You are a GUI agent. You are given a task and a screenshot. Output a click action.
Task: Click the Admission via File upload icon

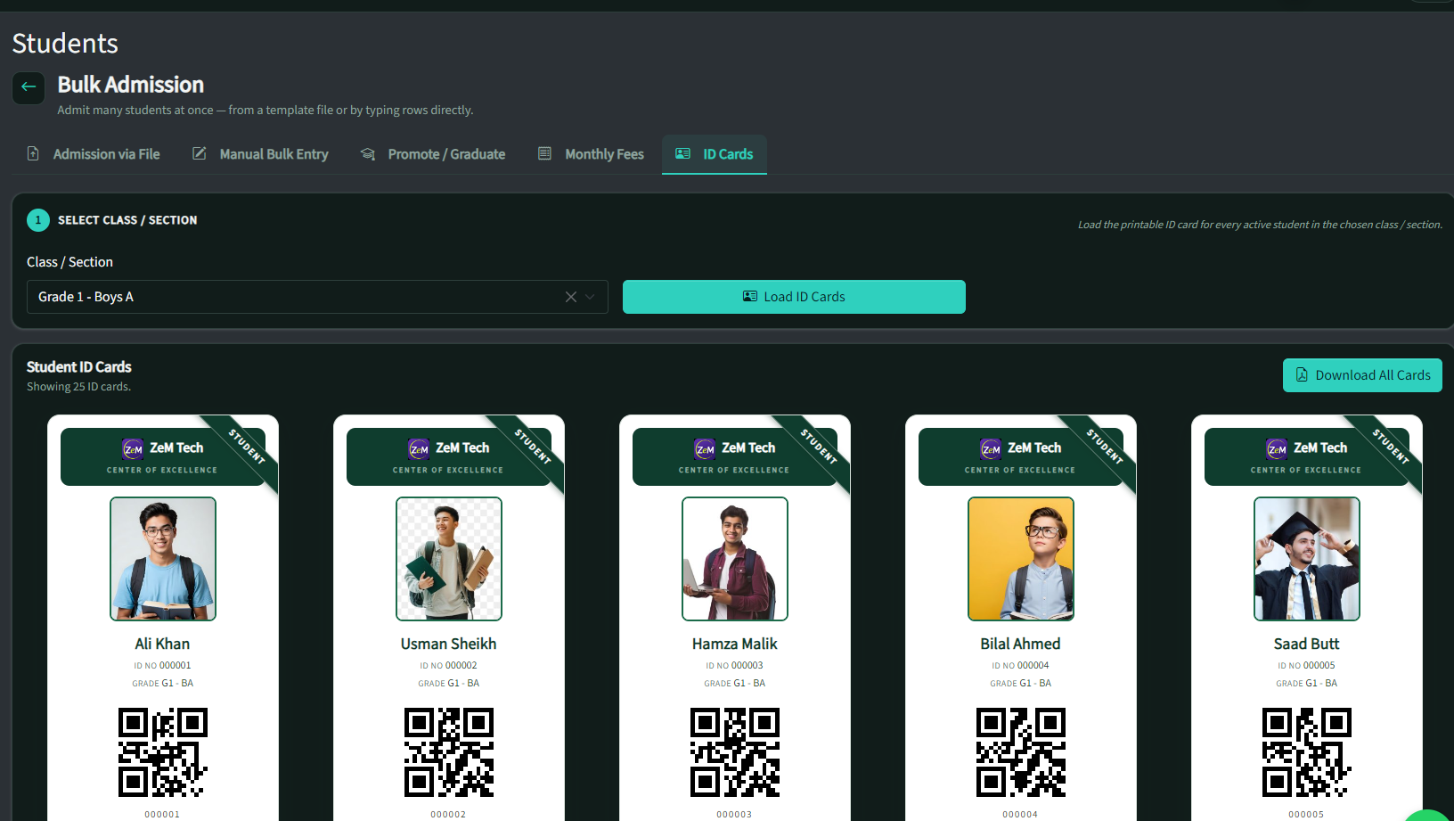click(33, 153)
